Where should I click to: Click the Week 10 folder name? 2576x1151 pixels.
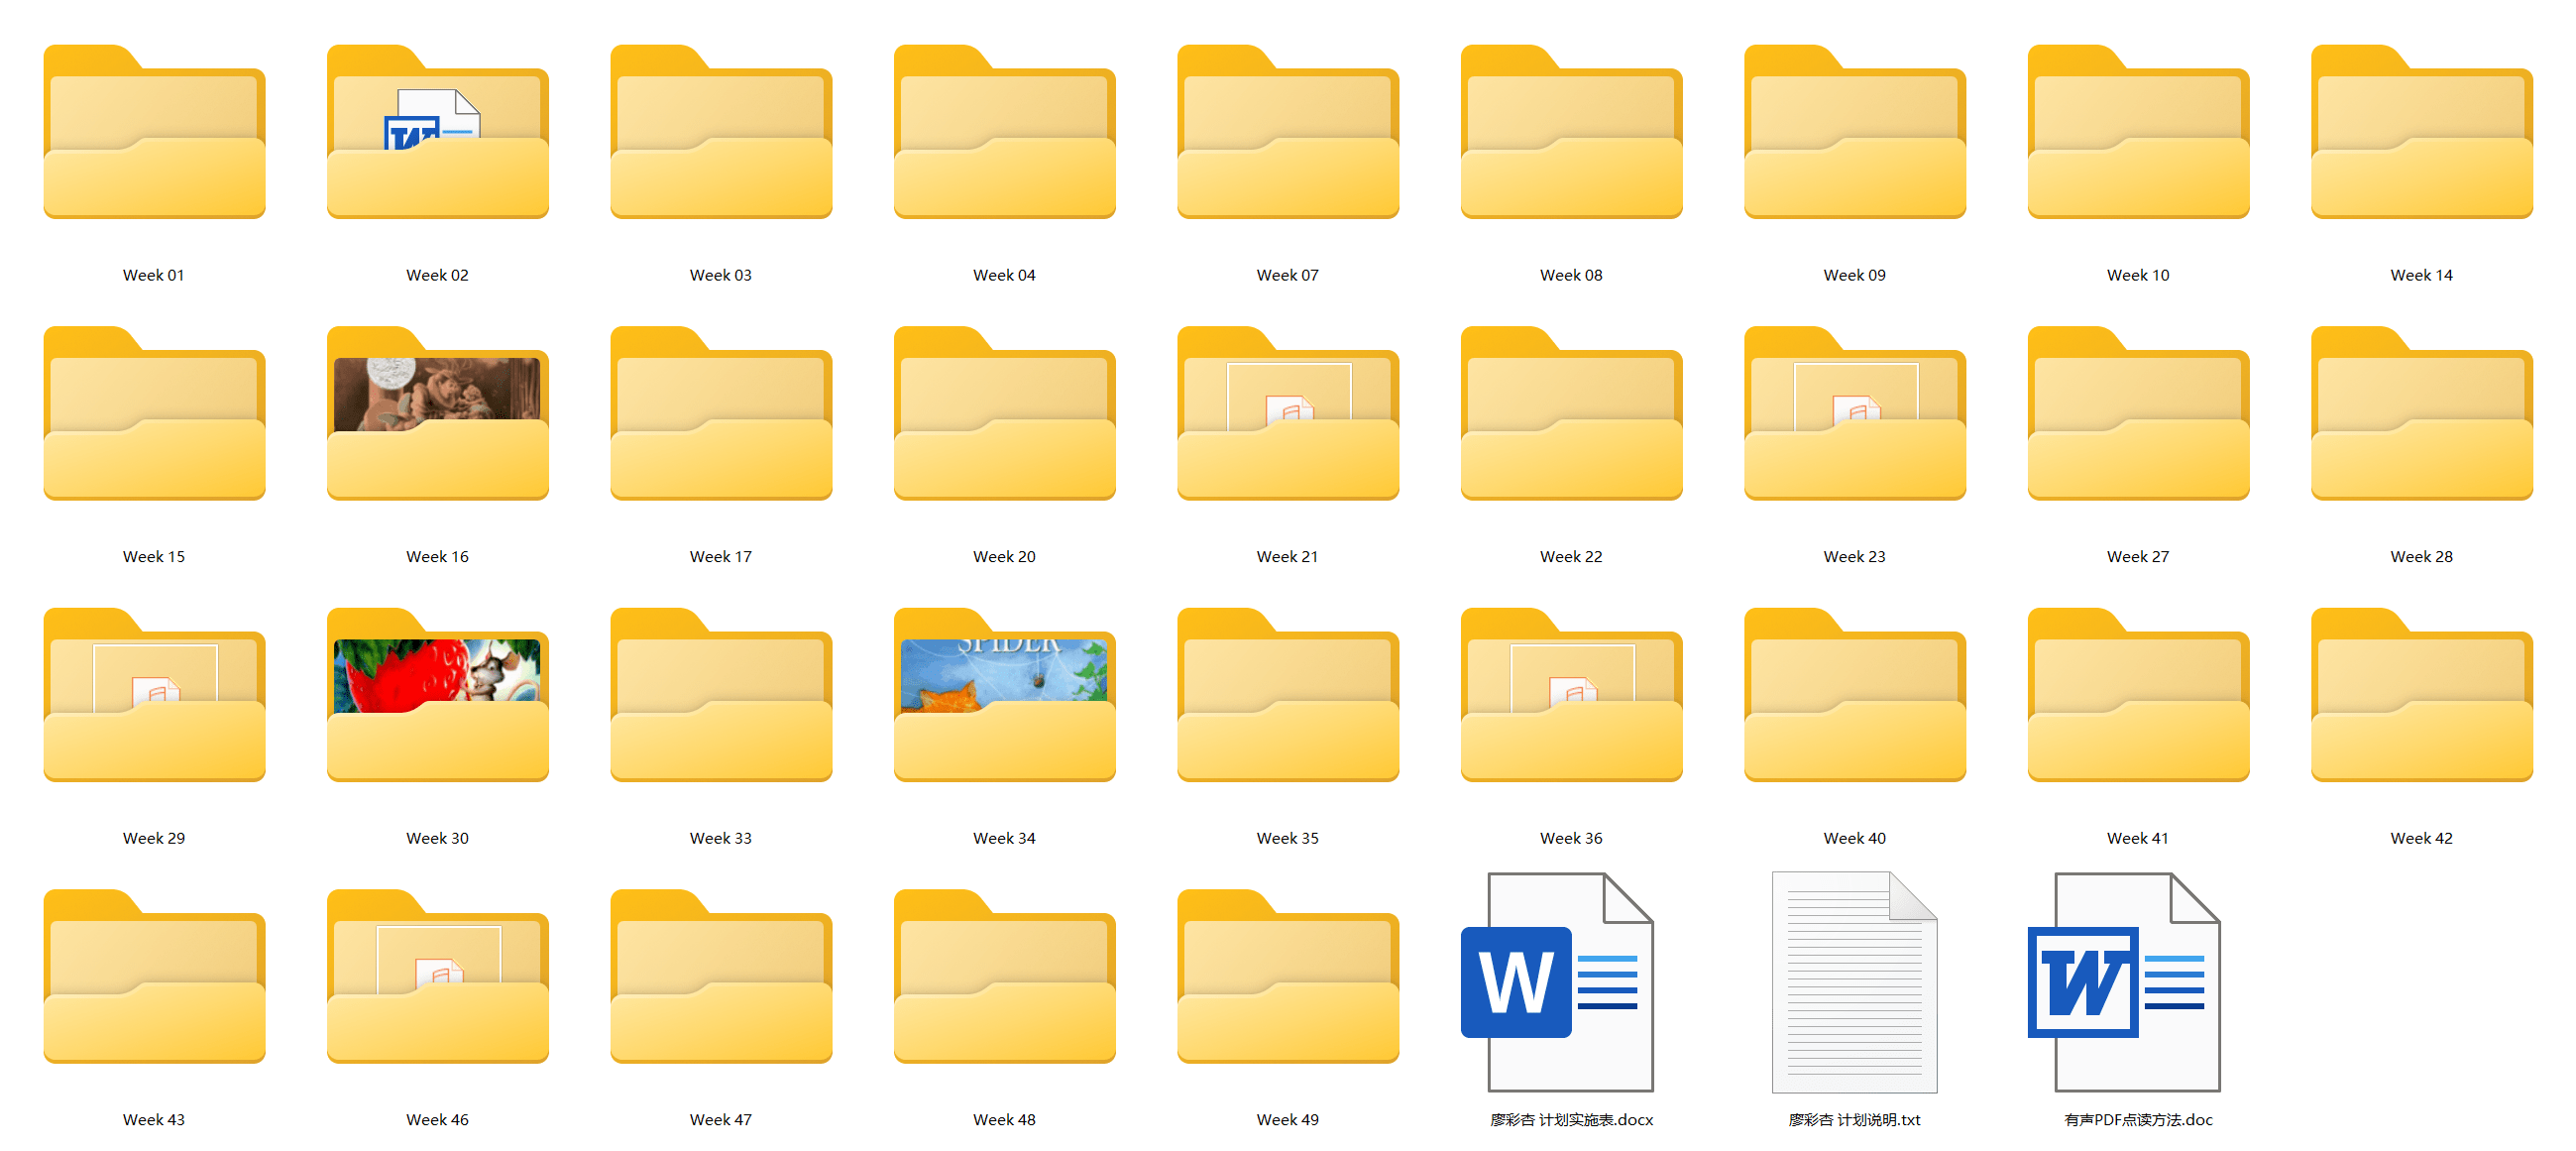click(2137, 275)
